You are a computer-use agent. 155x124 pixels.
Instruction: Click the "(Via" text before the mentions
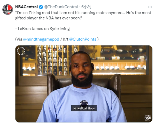point(19,39)
